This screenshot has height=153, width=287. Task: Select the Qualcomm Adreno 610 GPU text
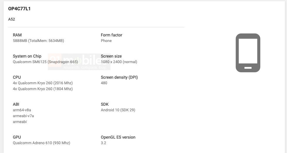click(41, 143)
